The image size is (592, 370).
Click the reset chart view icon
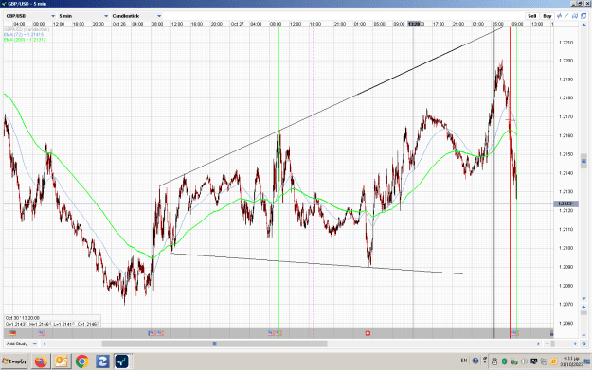[583, 344]
